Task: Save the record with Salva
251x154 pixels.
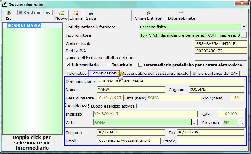Action: pyautogui.click(x=91, y=15)
